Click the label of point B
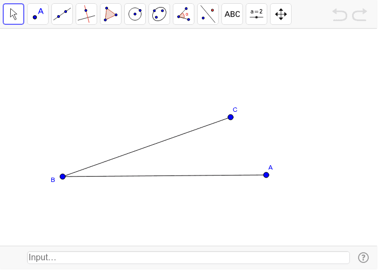378x270 pixels. (x=53, y=180)
